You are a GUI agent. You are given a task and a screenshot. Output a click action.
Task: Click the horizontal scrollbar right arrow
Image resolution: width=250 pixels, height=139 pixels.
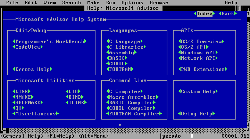pyautogui.click(x=245, y=131)
